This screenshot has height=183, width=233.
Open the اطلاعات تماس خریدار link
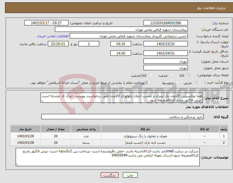click(53, 36)
